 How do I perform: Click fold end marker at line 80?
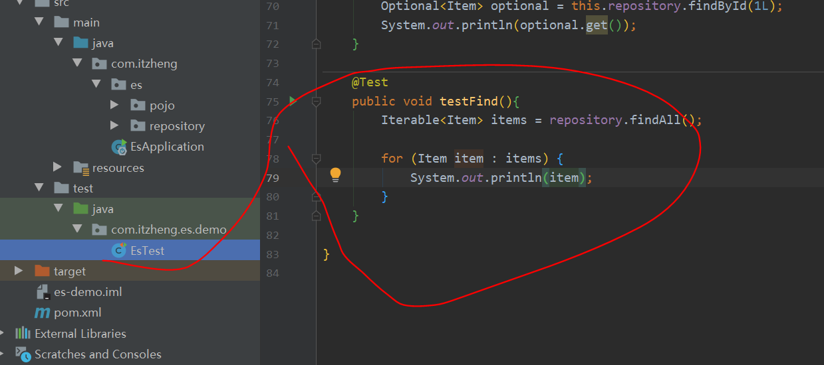pyautogui.click(x=317, y=196)
